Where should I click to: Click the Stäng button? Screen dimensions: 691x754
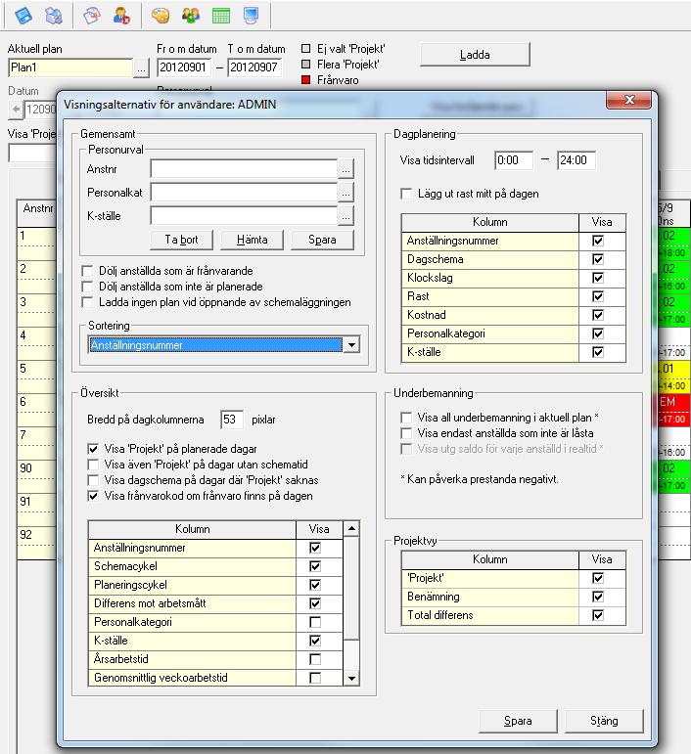click(x=604, y=721)
